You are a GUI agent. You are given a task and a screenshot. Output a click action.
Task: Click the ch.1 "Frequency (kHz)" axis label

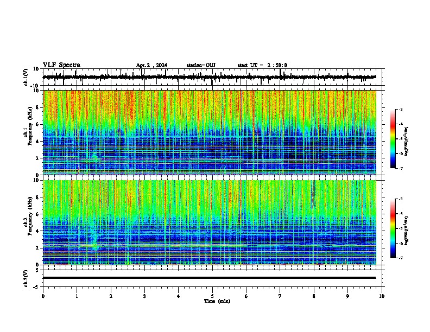pyautogui.click(x=30, y=126)
